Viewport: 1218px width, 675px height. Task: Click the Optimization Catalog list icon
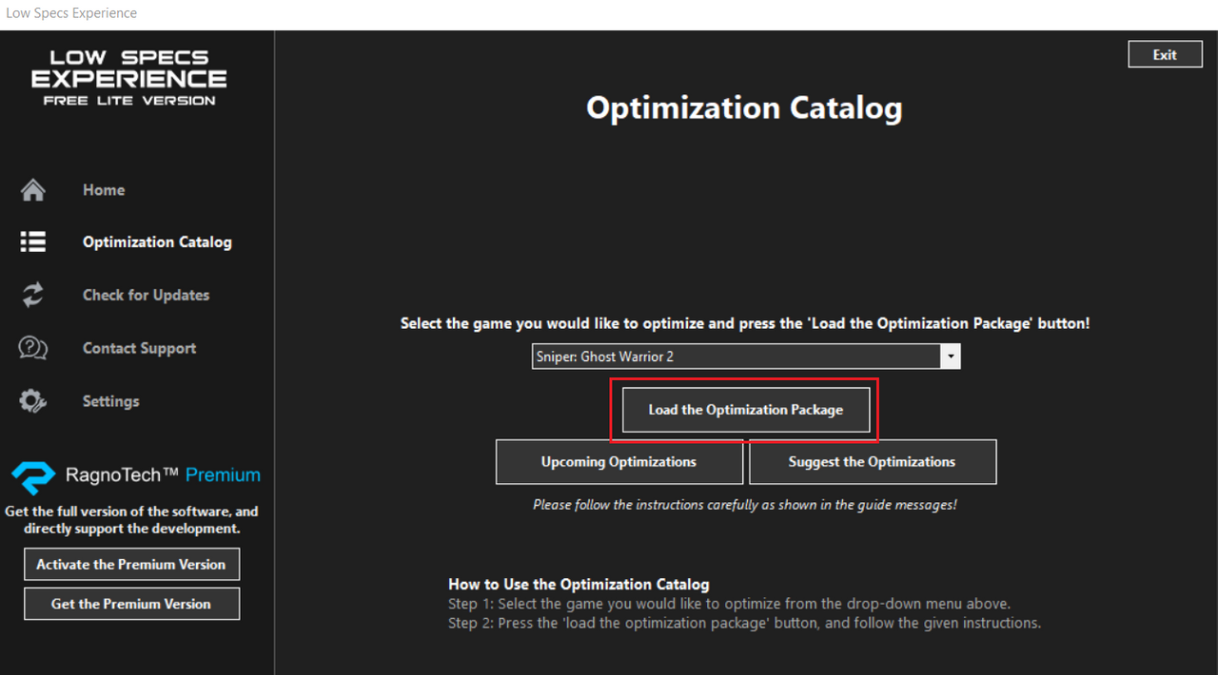click(32, 242)
